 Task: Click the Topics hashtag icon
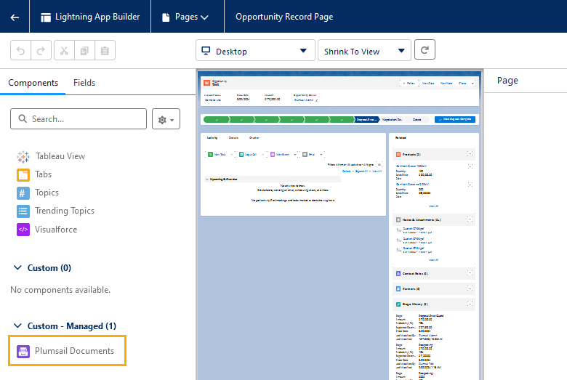(23, 193)
